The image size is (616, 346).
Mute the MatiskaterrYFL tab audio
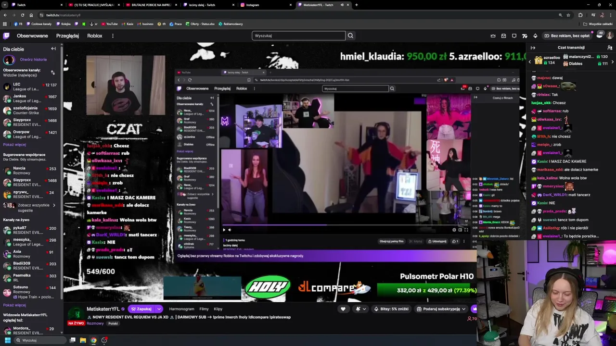click(x=342, y=5)
